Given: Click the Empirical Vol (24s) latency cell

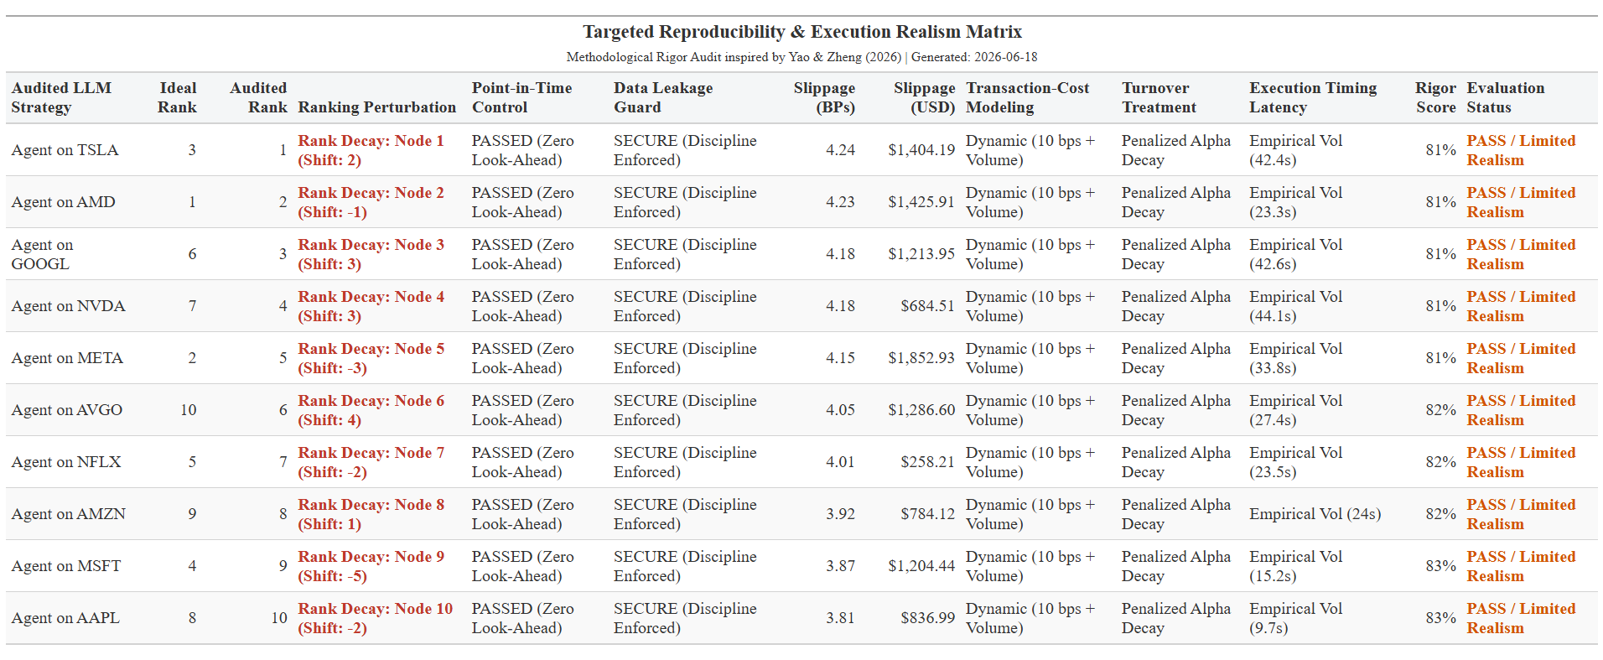Looking at the screenshot, I should 1315,514.
